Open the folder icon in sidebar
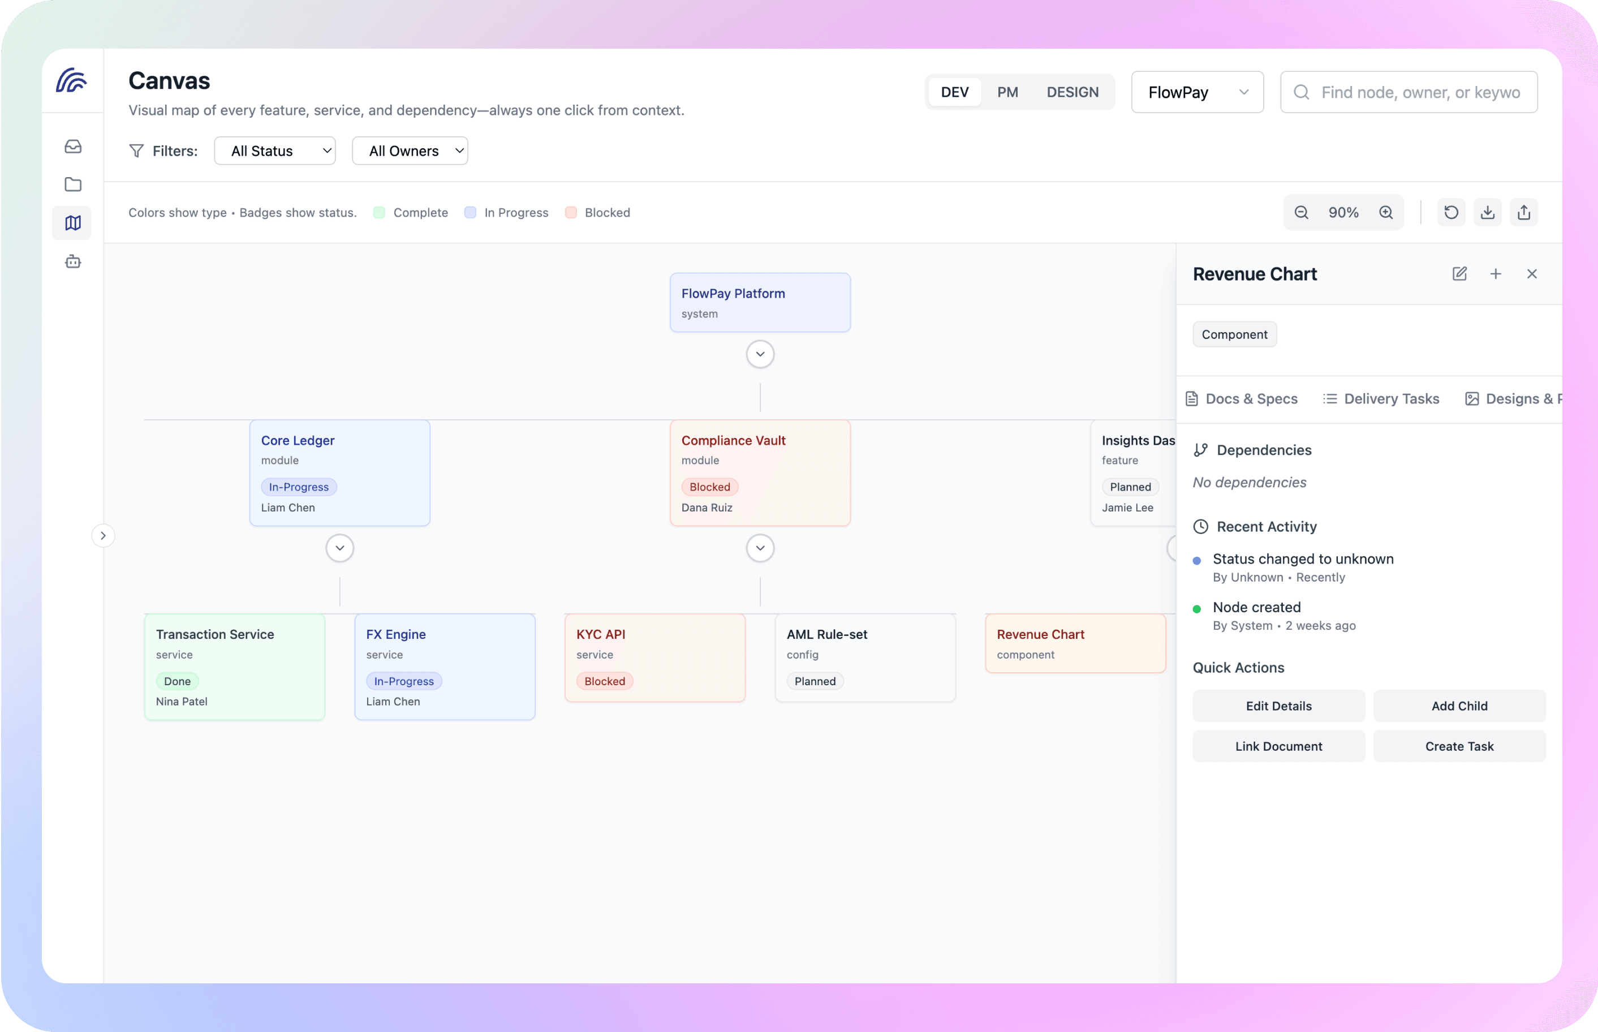Viewport: 1598px width, 1032px height. pos(73,184)
